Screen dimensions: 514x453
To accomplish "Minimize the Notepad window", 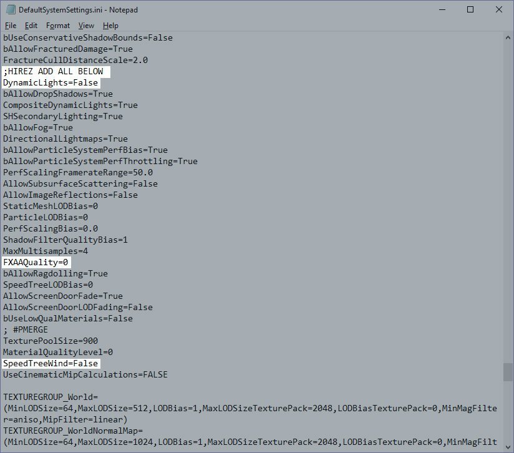I will [x=442, y=10].
